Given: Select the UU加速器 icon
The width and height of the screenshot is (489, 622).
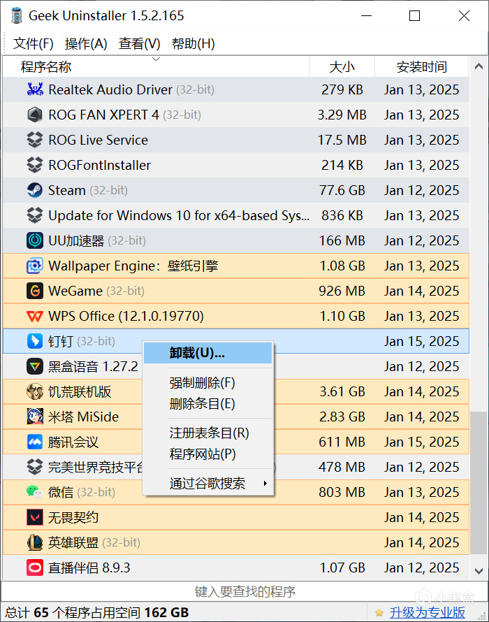Looking at the screenshot, I should click(35, 240).
